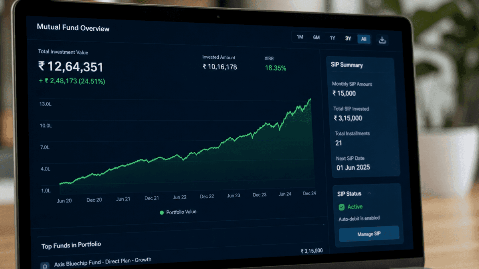Show the 3Y chart range
Screen dimensions: 479x269
tap(348, 39)
